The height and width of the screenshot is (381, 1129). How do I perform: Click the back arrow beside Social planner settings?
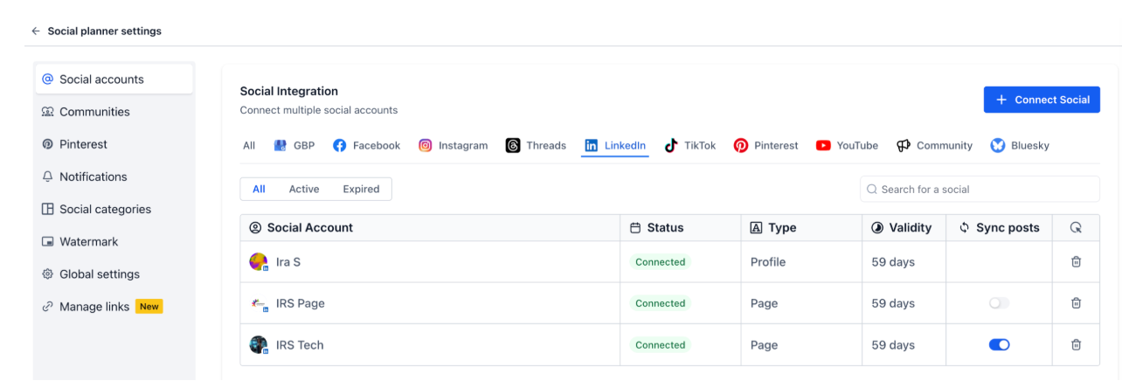pyautogui.click(x=36, y=31)
